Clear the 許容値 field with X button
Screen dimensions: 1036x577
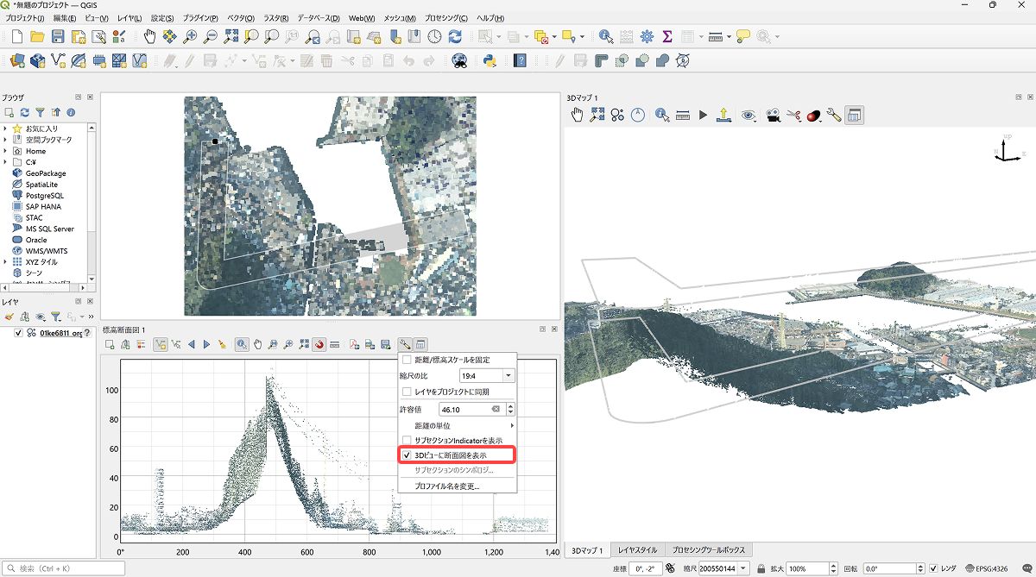tap(496, 409)
